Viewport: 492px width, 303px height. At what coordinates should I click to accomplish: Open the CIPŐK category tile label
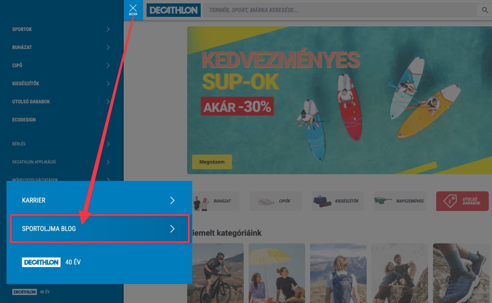(x=285, y=201)
